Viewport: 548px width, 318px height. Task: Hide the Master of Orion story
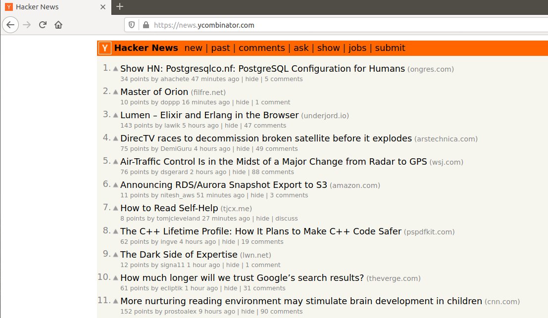[x=243, y=102]
